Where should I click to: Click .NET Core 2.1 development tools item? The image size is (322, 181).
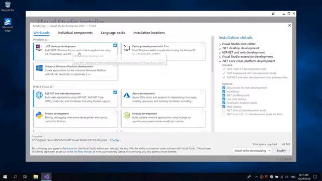(247, 69)
